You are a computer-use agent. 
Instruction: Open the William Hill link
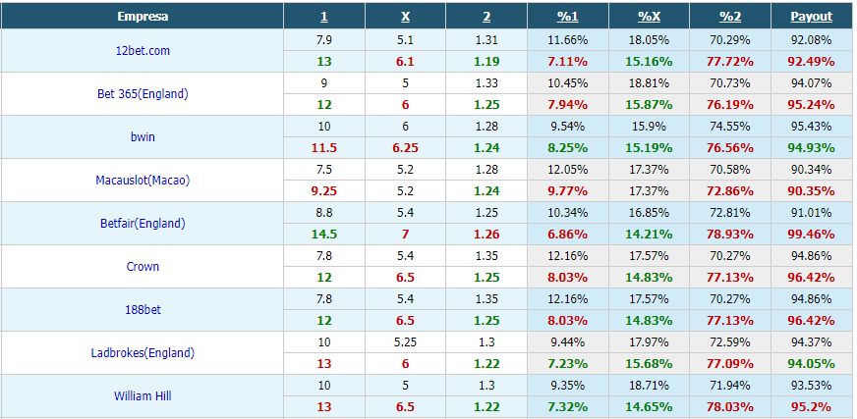[143, 396]
